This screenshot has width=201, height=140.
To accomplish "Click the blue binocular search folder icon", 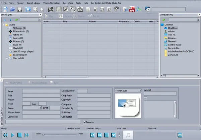I will (x=28, y=9).
